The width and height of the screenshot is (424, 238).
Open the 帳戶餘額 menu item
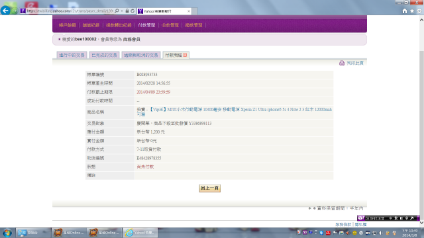tap(68, 25)
